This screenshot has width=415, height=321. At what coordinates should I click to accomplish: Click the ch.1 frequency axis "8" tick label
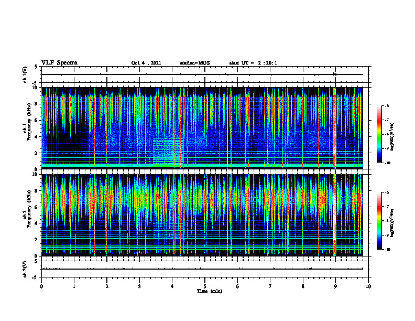[x=37, y=104]
